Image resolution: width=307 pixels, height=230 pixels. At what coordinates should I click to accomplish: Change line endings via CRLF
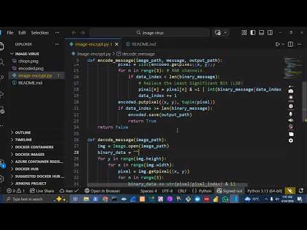[182, 191]
